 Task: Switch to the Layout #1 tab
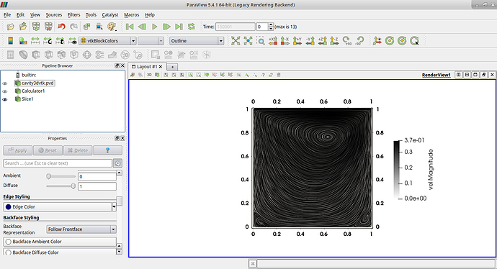click(147, 67)
